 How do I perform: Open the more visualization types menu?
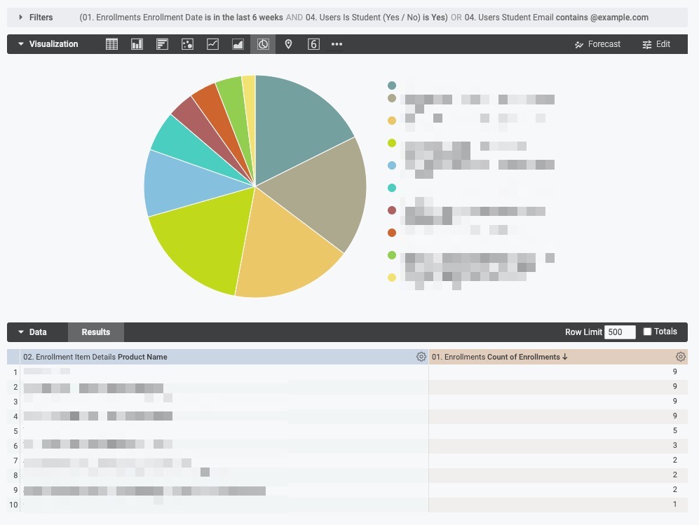336,43
